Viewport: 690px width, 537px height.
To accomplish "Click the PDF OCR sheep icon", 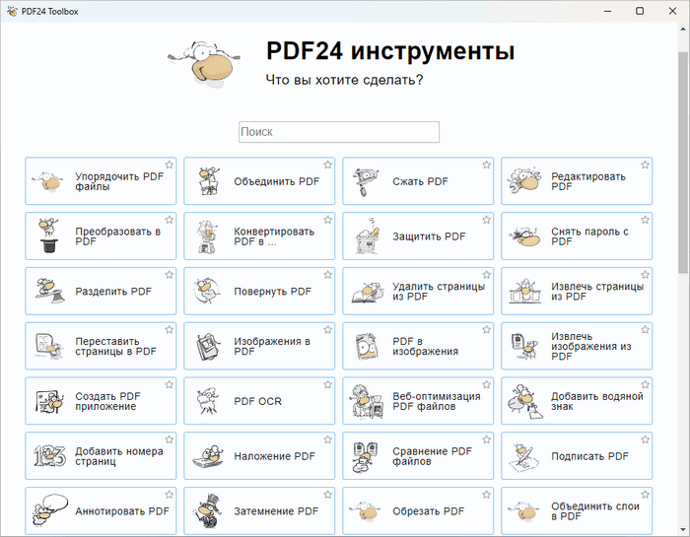I will [x=207, y=401].
